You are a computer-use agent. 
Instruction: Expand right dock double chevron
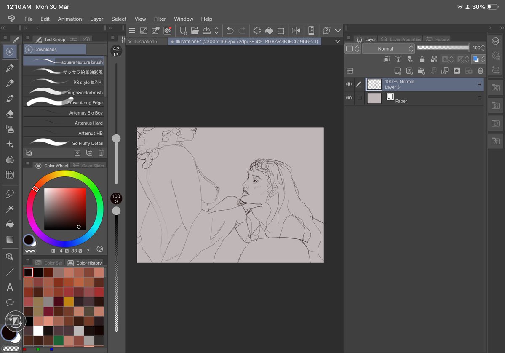pyautogui.click(x=502, y=28)
